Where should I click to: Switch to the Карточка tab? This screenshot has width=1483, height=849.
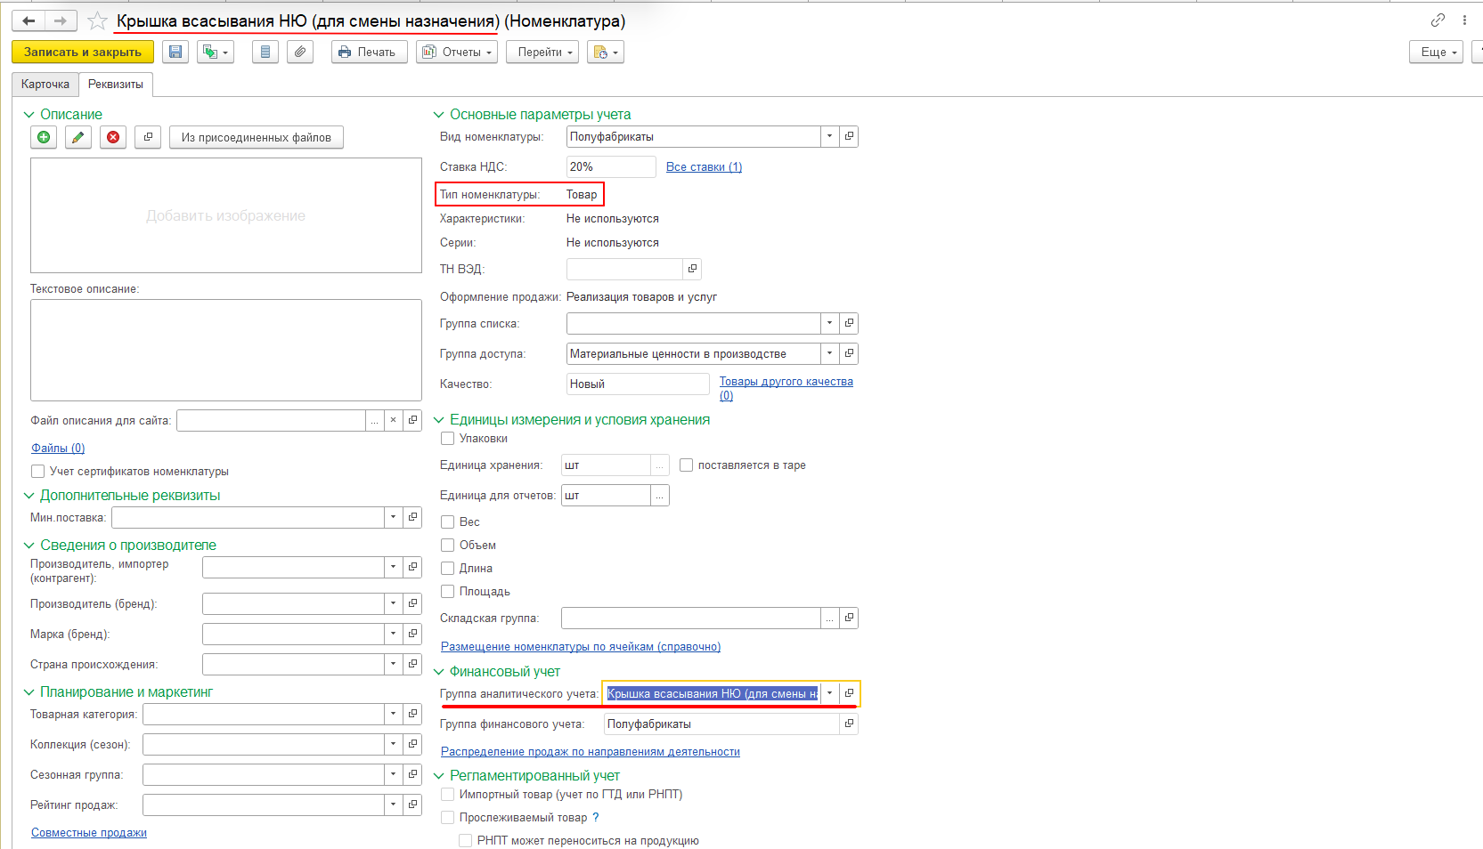click(x=45, y=85)
